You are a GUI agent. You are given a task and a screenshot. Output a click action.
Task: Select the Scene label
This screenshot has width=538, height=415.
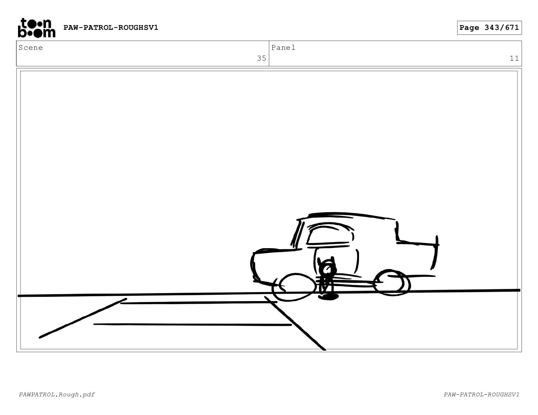pos(31,48)
